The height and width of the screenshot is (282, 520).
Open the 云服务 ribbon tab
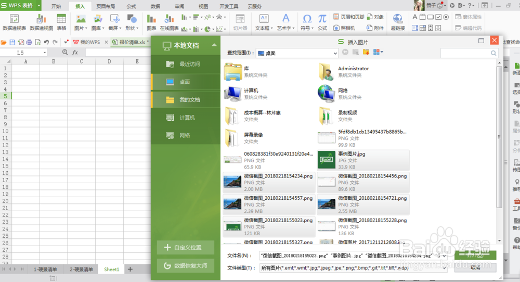coord(254,6)
